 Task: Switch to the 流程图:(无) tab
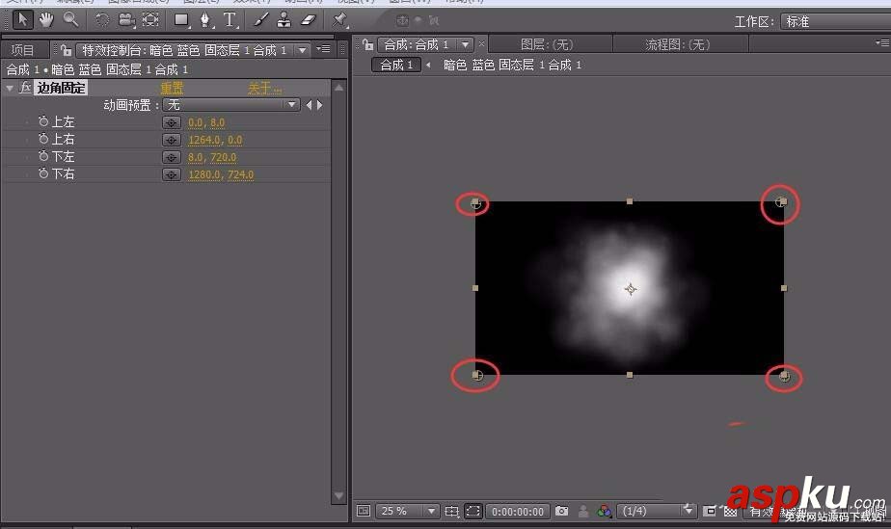[677, 44]
